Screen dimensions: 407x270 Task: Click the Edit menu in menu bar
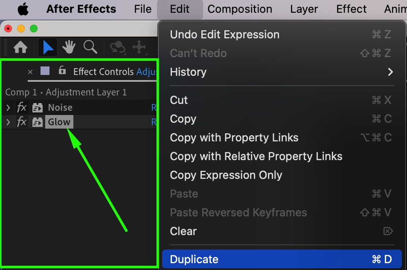tap(180, 9)
